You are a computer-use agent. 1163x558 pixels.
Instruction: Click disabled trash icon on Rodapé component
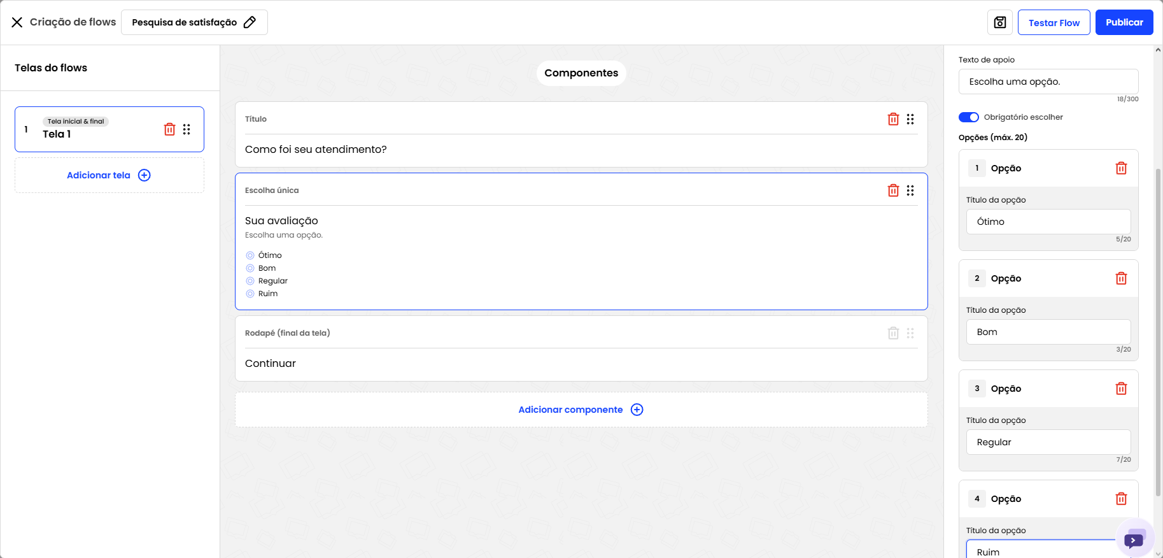point(893,333)
